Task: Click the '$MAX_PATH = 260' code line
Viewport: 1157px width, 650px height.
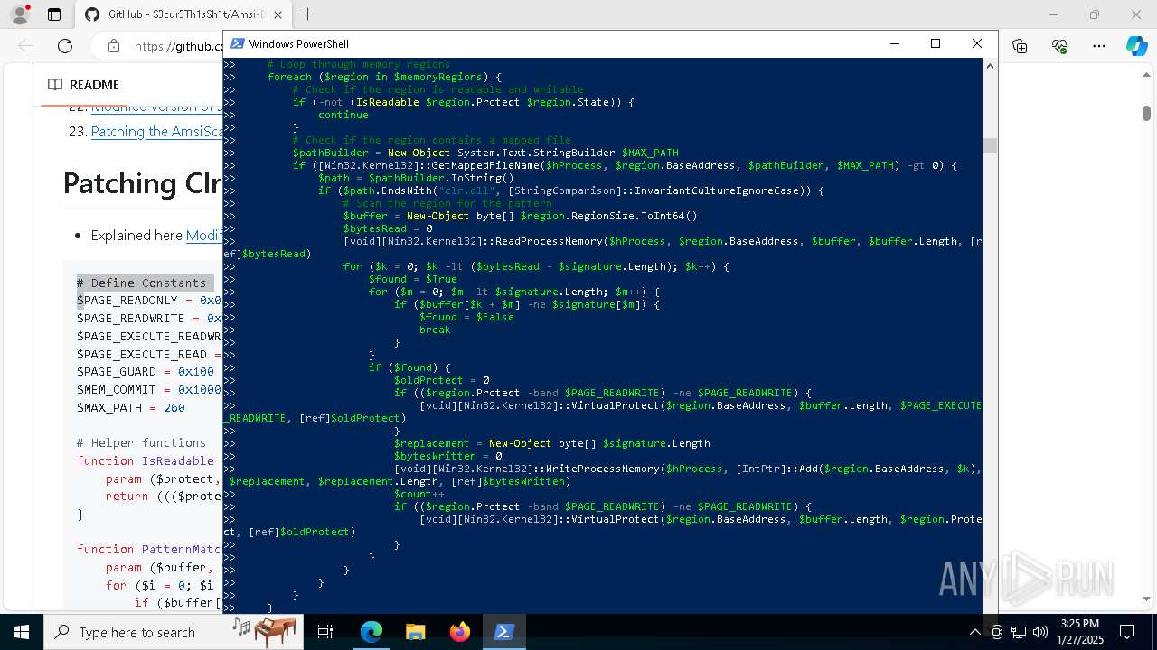Action: tap(131, 408)
